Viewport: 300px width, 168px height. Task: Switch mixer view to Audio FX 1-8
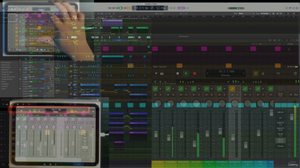point(280,123)
